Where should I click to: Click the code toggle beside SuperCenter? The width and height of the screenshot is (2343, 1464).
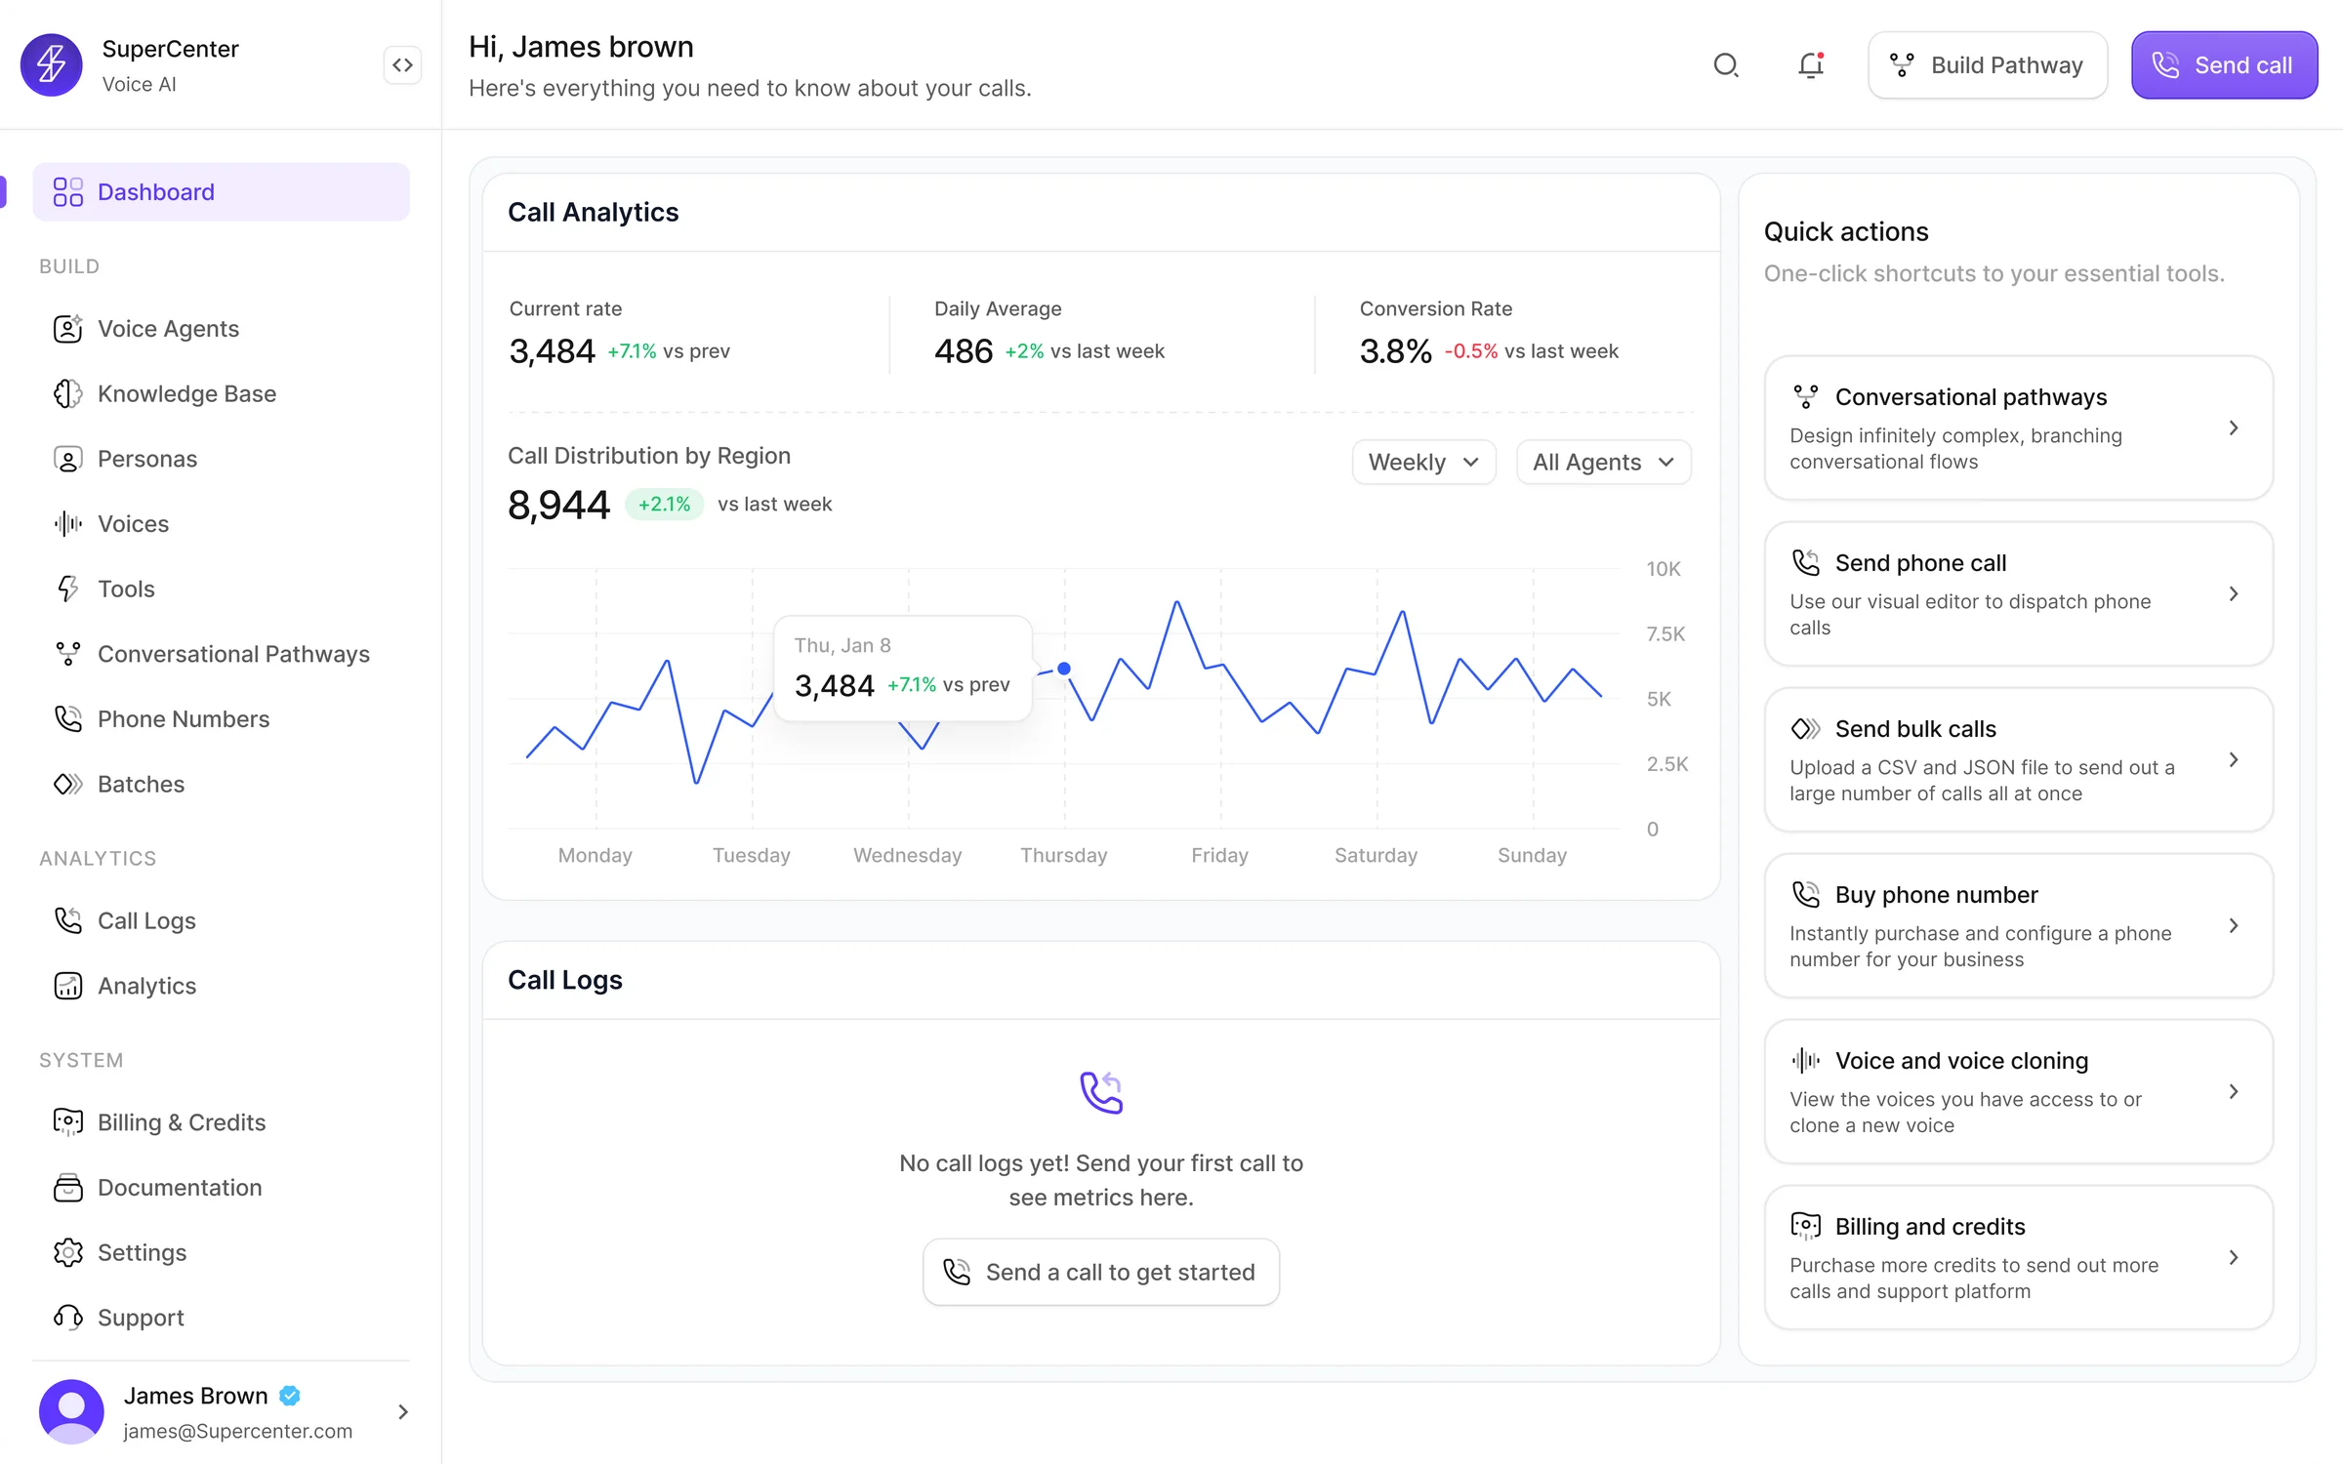coord(401,64)
